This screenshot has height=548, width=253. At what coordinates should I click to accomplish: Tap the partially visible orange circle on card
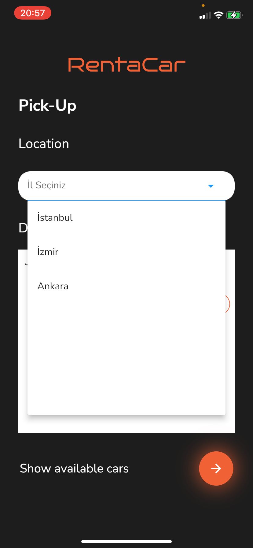pos(228,304)
